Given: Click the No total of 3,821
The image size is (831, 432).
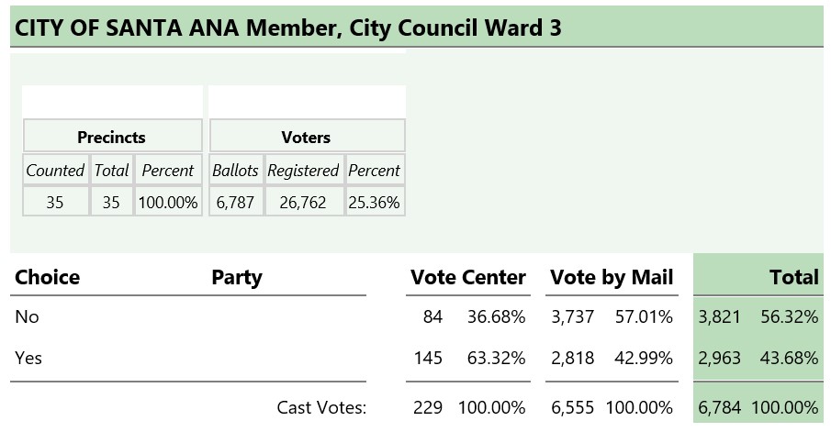Looking at the screenshot, I should [x=719, y=316].
